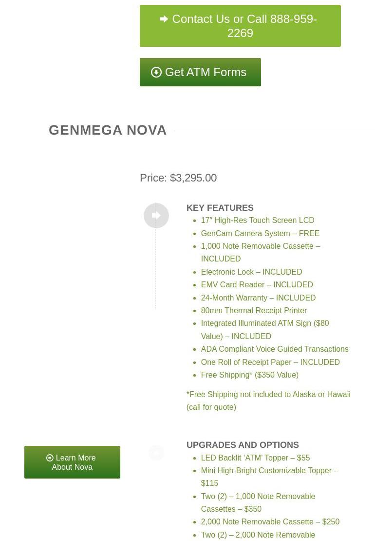Click the ADA Compliant Voice Guided Transactions item

[274, 349]
